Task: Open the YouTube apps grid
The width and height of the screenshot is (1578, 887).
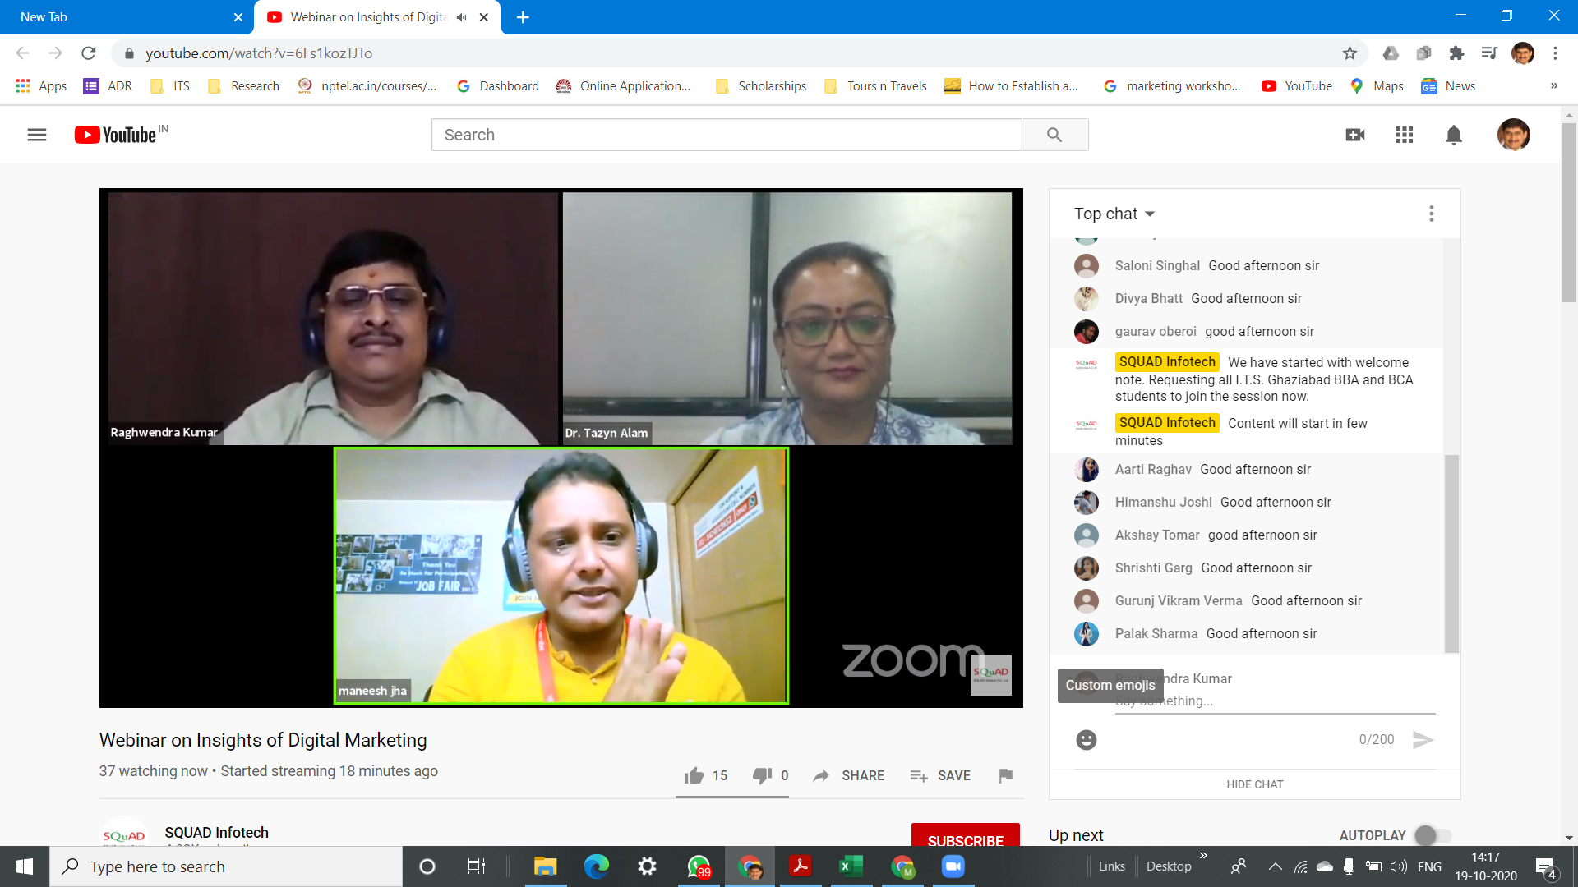Action: click(x=1405, y=135)
